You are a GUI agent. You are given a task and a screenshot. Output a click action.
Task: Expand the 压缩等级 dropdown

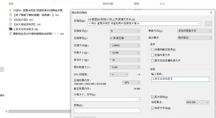125,38
